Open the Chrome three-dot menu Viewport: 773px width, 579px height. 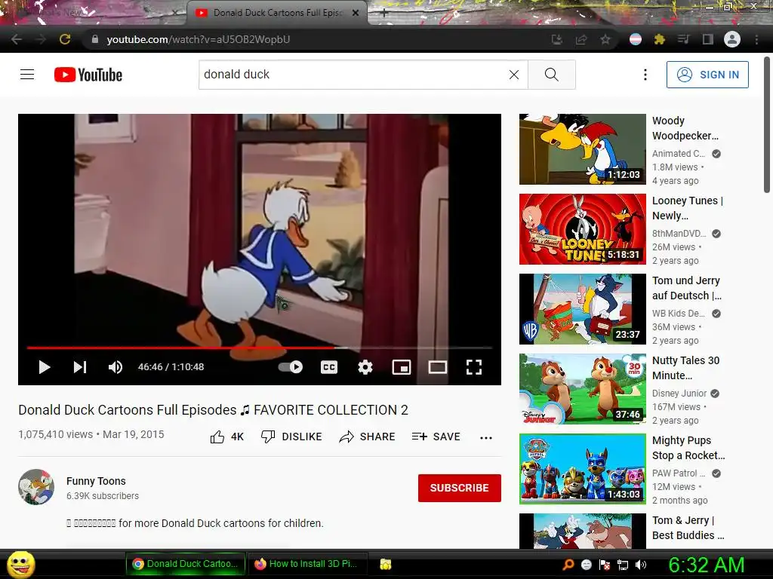756,39
